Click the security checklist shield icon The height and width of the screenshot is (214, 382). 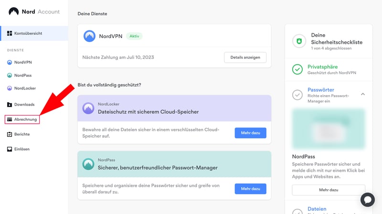[298, 42]
